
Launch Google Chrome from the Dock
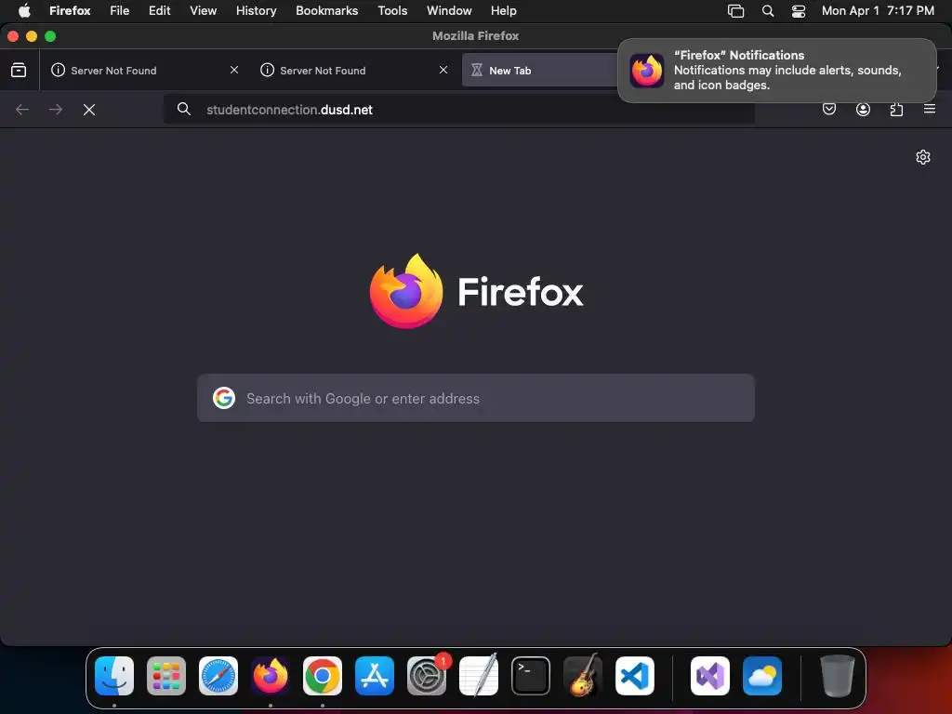click(x=323, y=676)
